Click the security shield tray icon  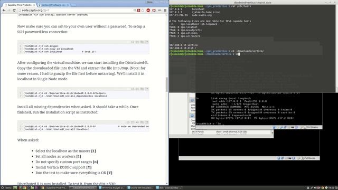click(x=326, y=188)
